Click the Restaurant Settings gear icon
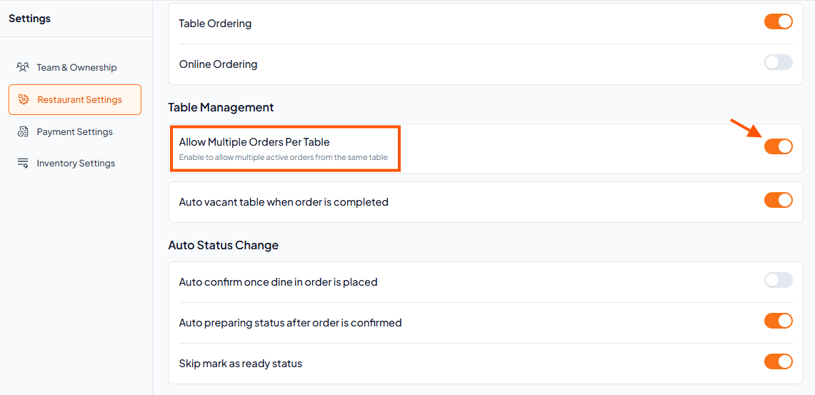The width and height of the screenshot is (815, 395). (x=24, y=99)
